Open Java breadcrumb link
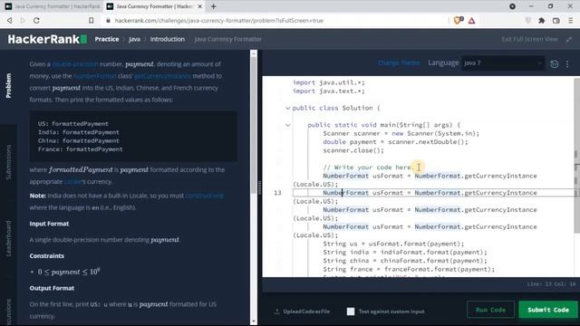 (134, 39)
